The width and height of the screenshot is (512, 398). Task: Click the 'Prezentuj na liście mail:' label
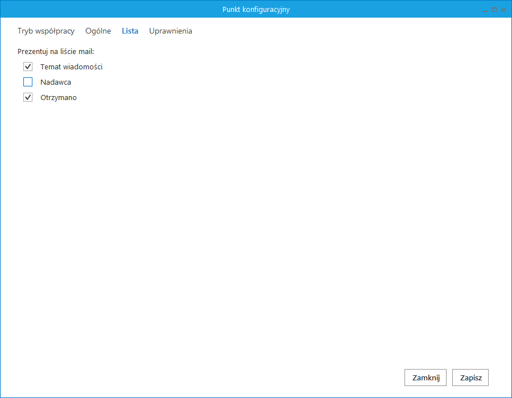click(56, 52)
